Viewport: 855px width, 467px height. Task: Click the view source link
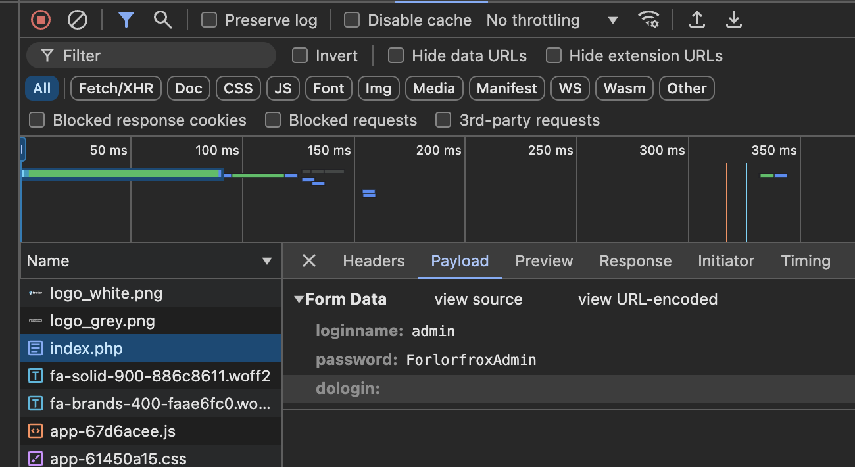pos(478,300)
